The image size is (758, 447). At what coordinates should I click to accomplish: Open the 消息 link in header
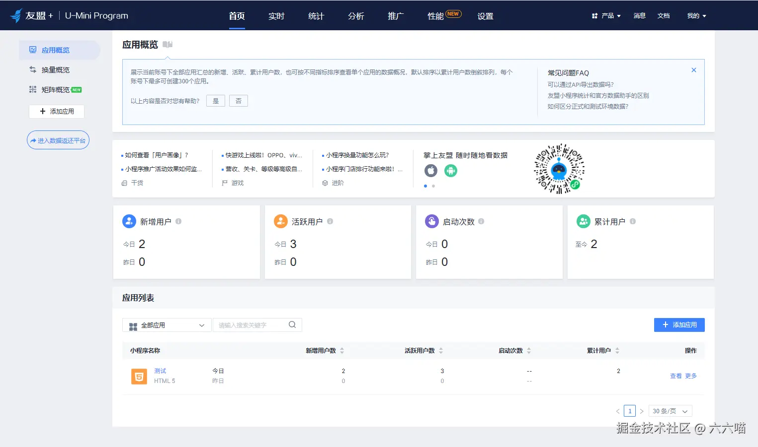click(x=640, y=16)
